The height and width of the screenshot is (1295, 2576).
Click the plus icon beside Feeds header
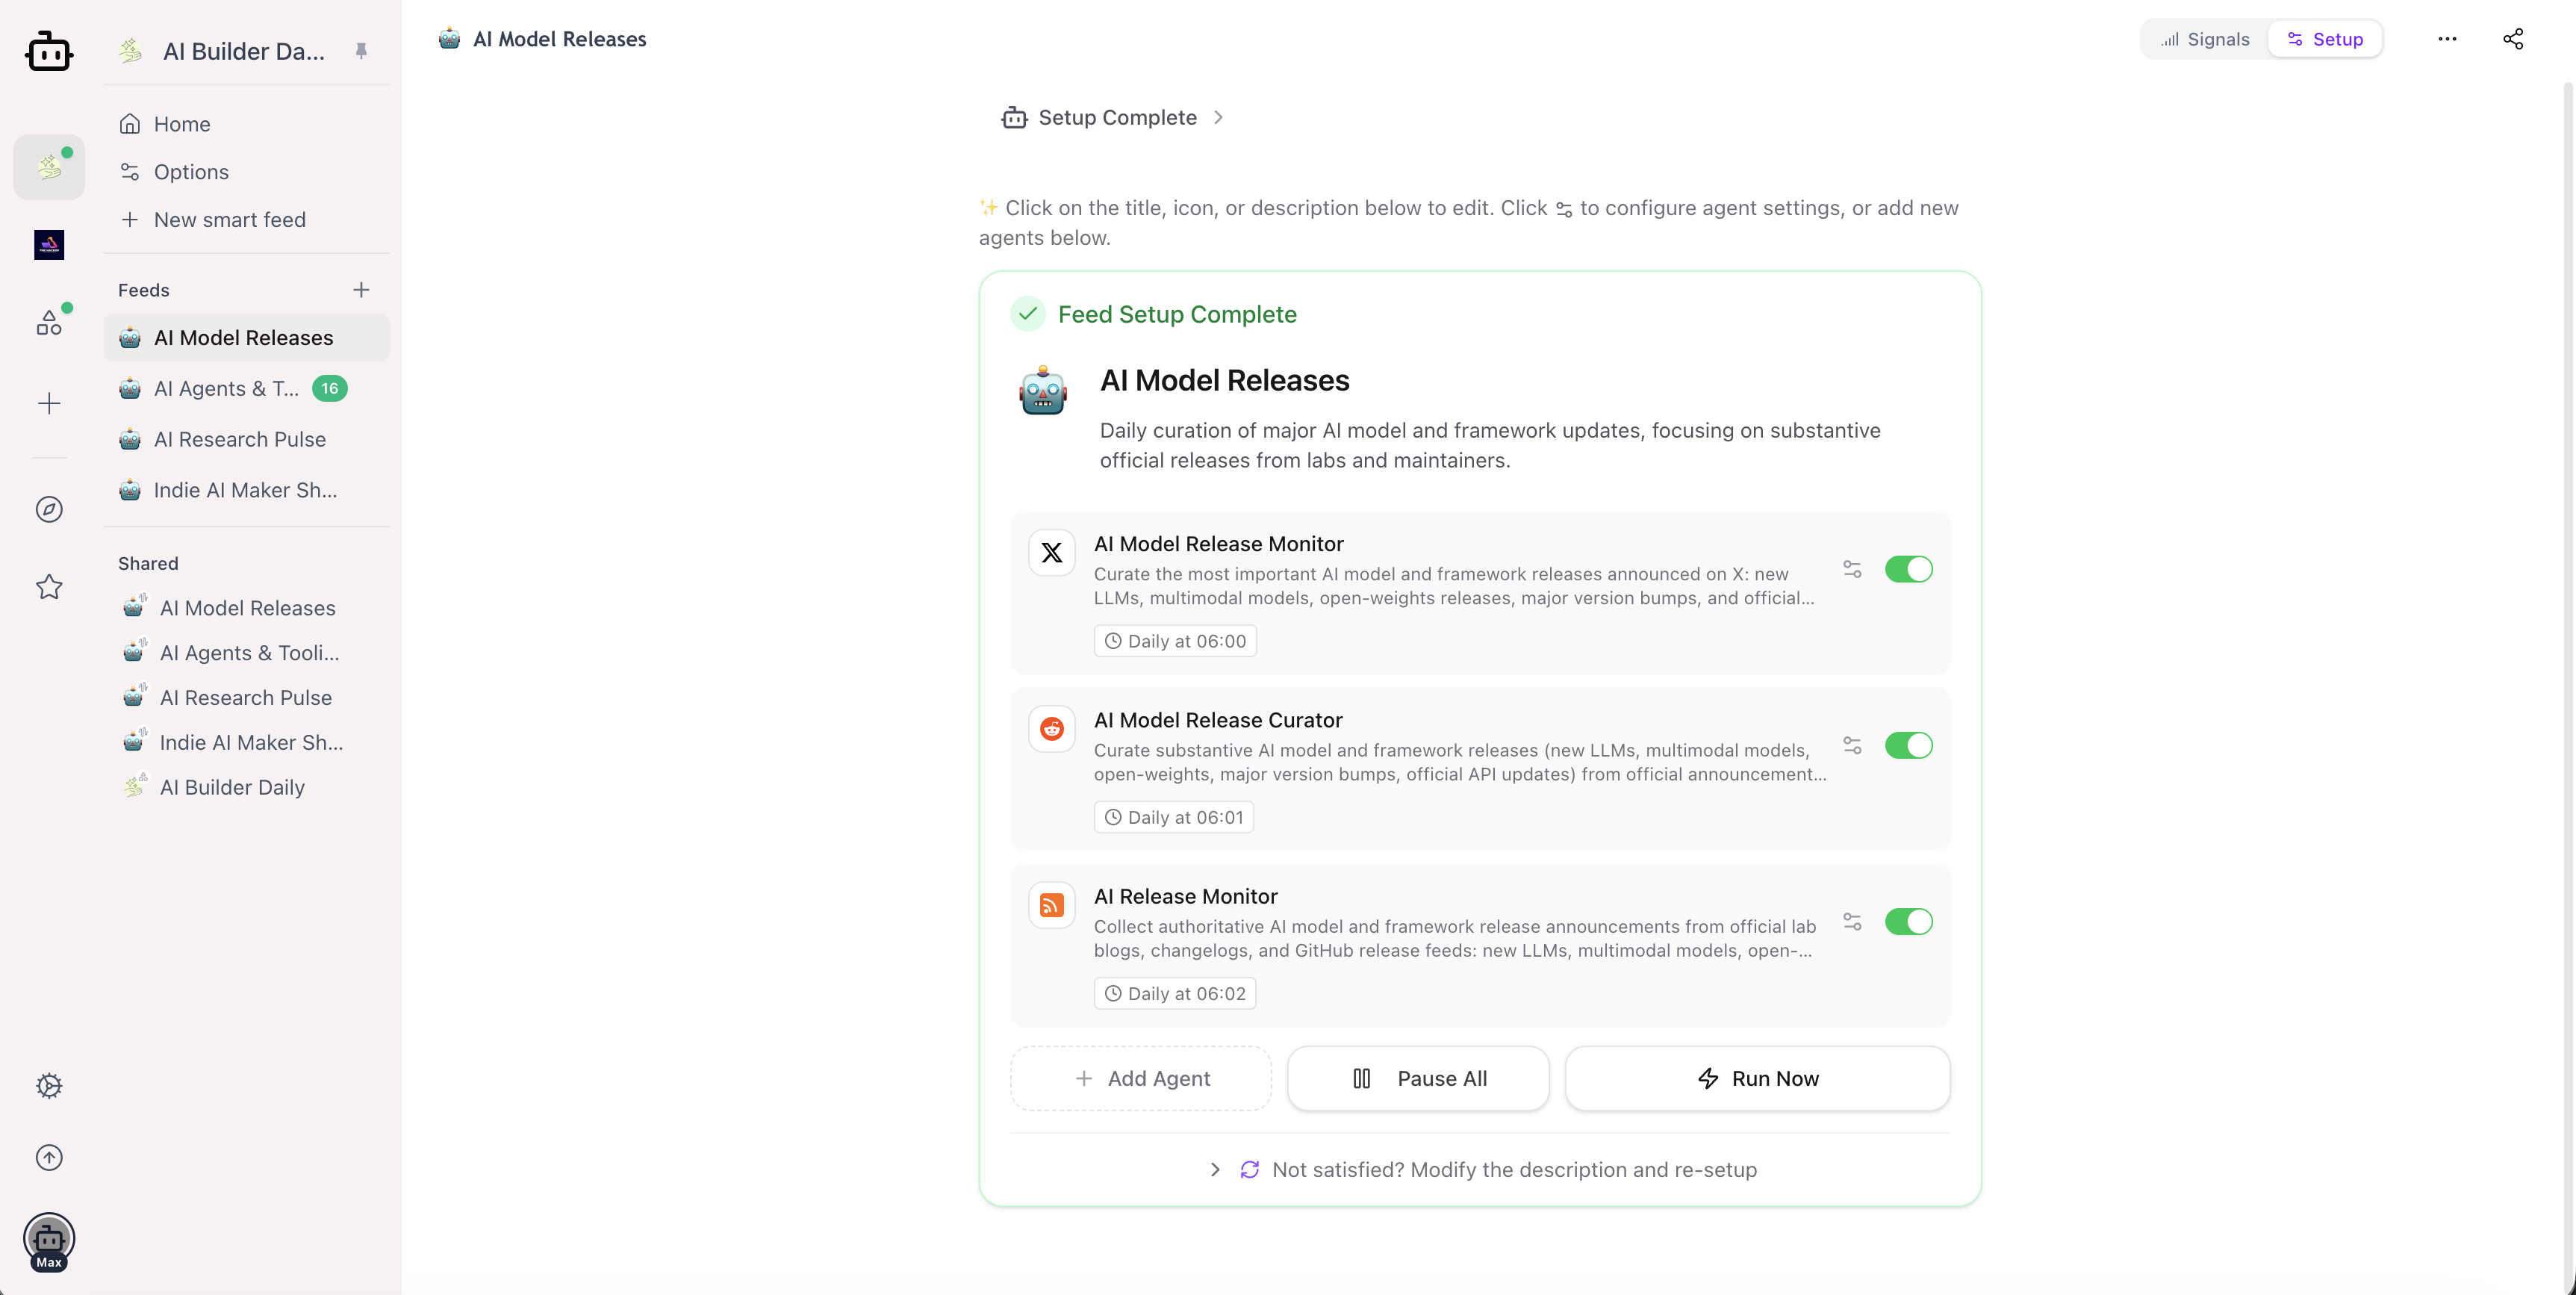(361, 290)
